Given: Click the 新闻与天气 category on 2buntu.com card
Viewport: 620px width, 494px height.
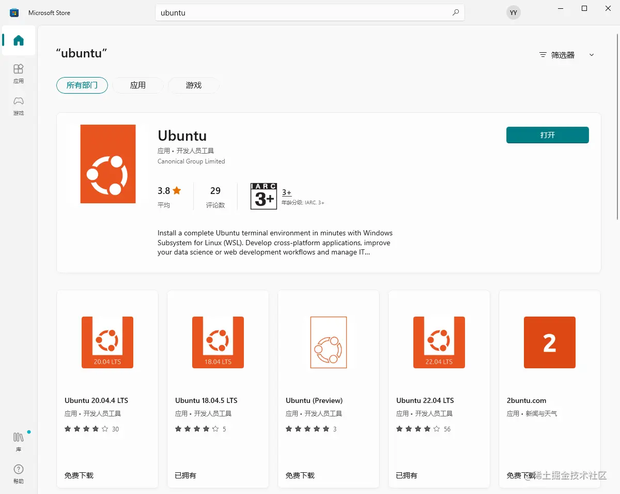Looking at the screenshot, I should [541, 414].
